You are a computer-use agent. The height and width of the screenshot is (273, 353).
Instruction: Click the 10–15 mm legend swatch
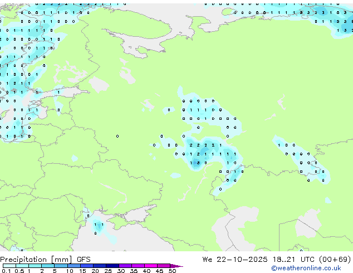click(73, 266)
